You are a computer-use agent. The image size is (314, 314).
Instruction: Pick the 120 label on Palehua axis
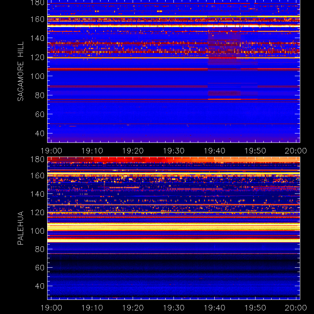click(x=37, y=212)
